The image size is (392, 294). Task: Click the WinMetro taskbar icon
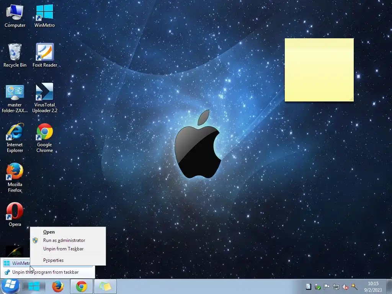(34, 286)
